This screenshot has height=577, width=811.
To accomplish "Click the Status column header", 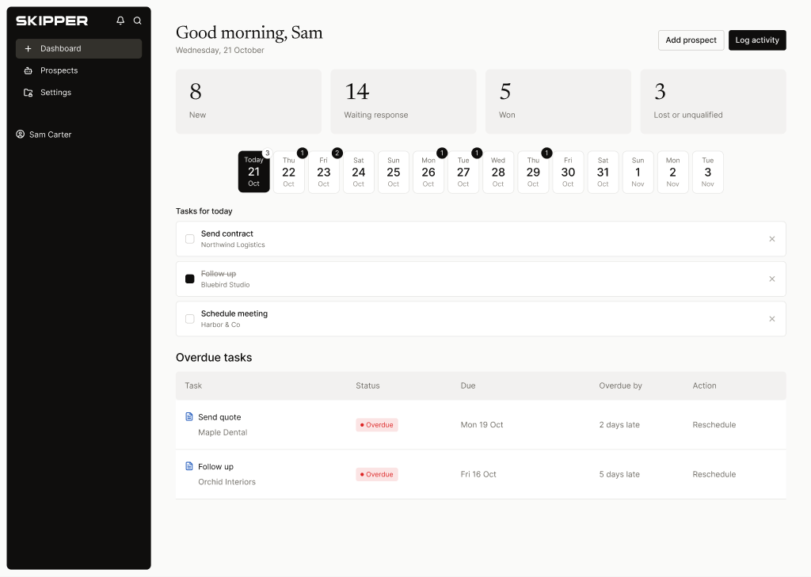I will pos(367,385).
